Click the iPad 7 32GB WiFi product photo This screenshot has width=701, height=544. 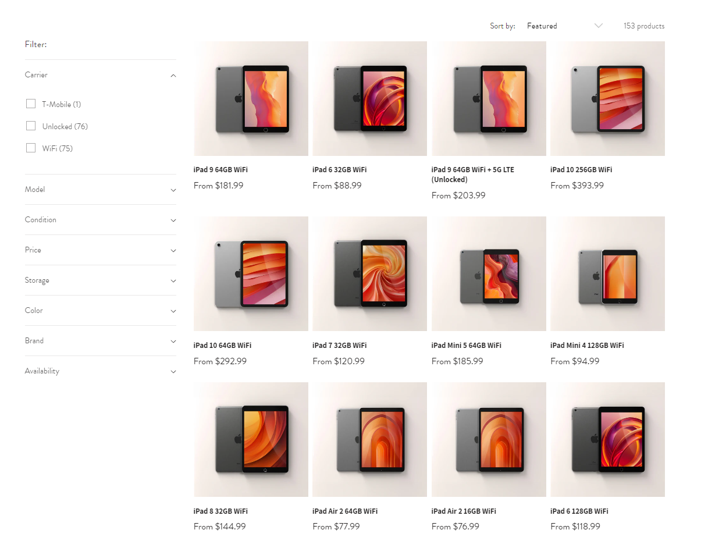369,273
